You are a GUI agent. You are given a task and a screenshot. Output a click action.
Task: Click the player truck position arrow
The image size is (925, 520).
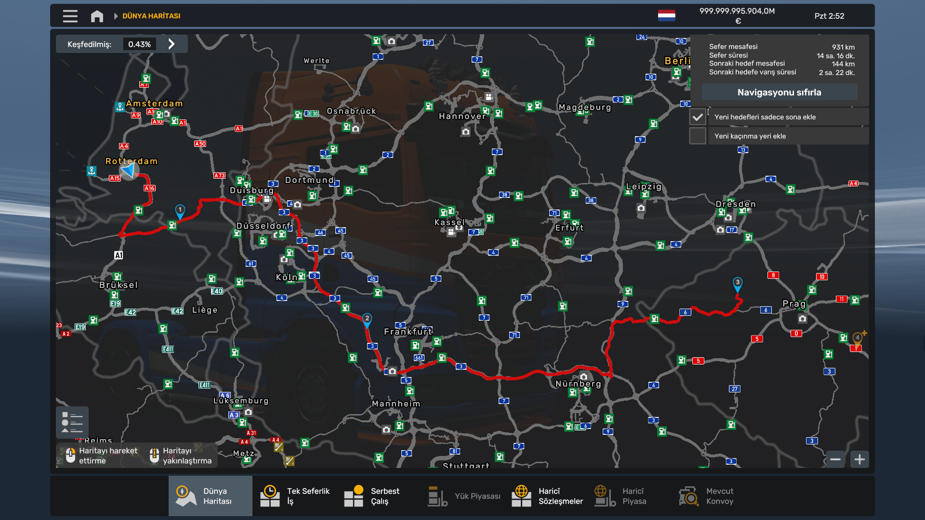pos(129,170)
